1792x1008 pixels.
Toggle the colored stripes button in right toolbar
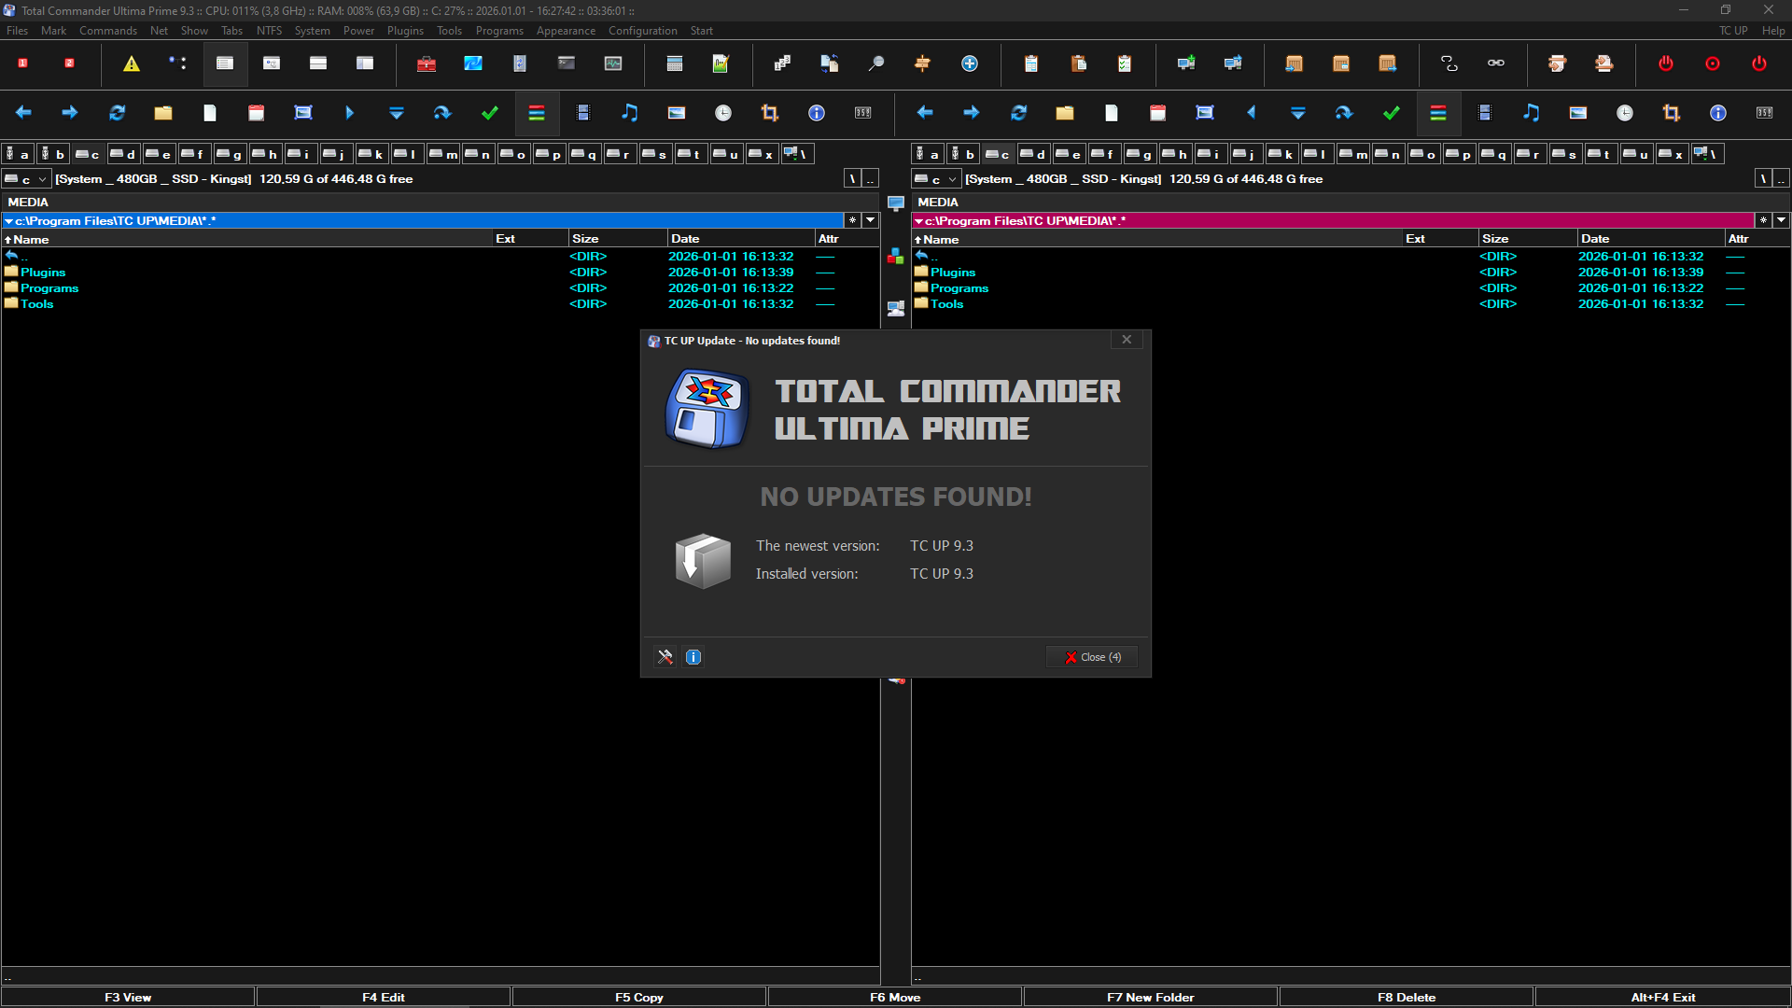click(1438, 113)
